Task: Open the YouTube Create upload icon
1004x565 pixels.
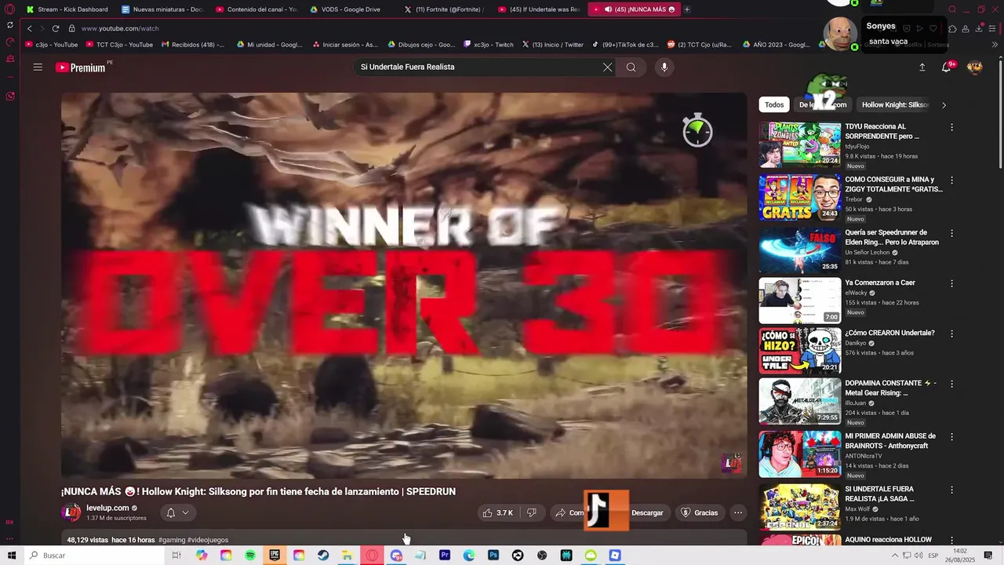Action: coord(922,67)
